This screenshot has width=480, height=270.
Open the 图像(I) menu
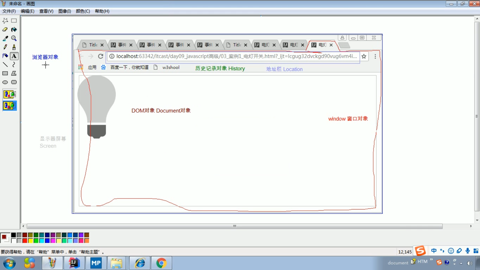click(64, 11)
